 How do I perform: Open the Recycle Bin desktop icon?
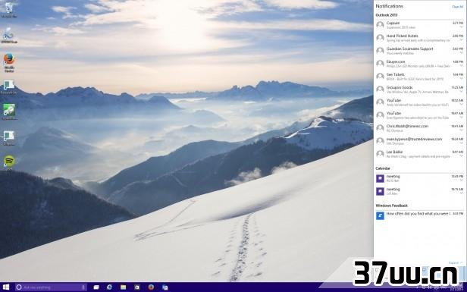click(x=9, y=10)
